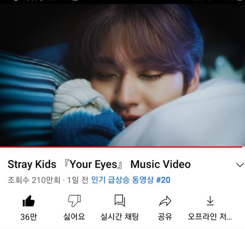
Task: Open live chat via speech bubble icon
Action: click(120, 200)
